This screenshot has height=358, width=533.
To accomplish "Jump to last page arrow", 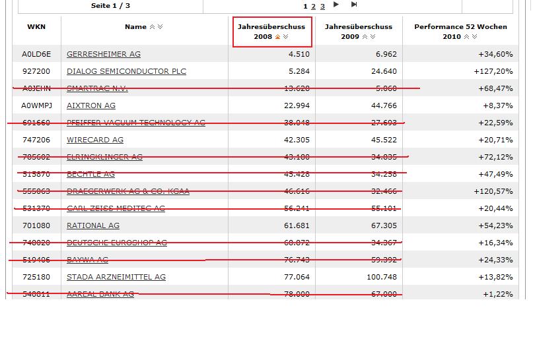I will [354, 5].
